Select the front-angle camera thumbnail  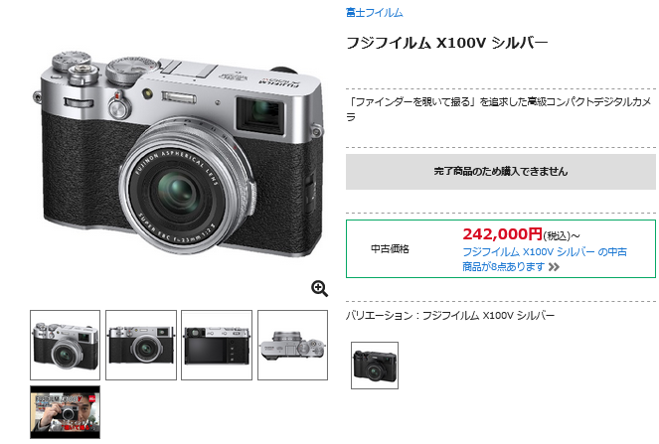(x=66, y=346)
